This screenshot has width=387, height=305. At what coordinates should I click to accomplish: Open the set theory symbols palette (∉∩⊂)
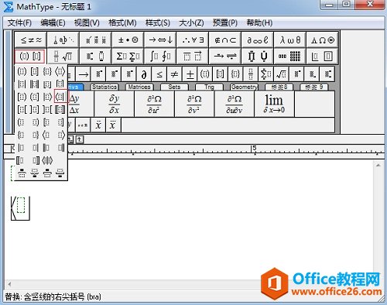pyautogui.click(x=225, y=39)
